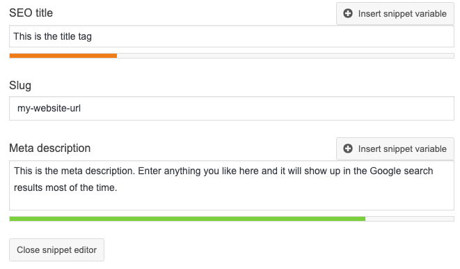Viewport: 460px width, 269px height.
Task: Click plus icon beside Meta description snippet variable
Action: coord(348,148)
